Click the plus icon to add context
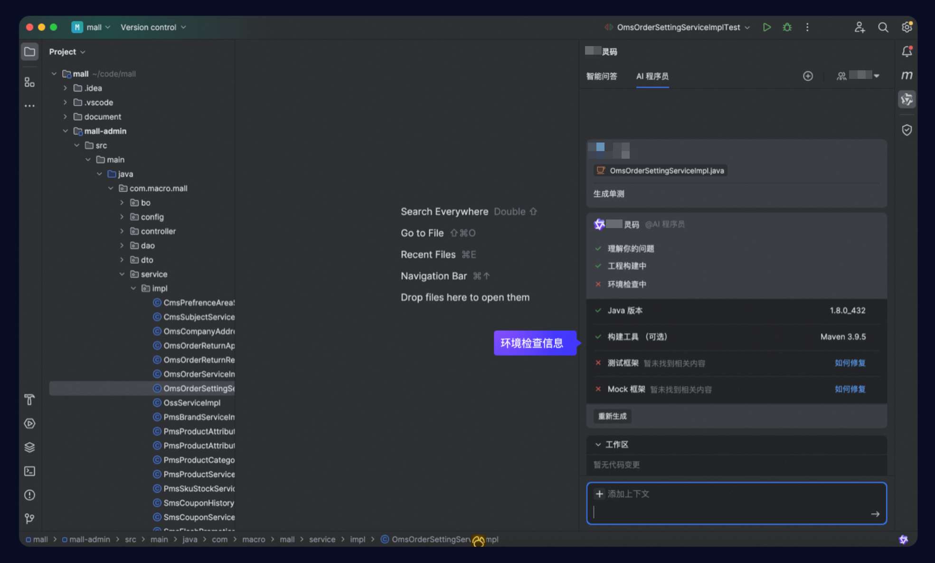This screenshot has width=935, height=563. (599, 494)
